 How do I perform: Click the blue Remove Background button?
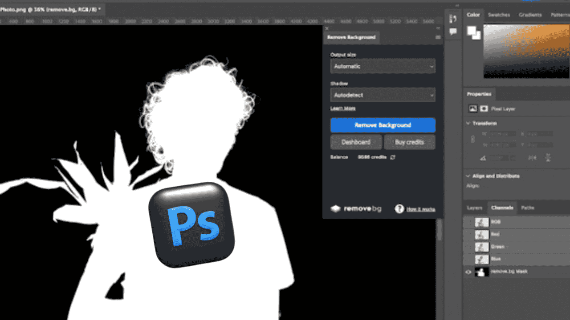tap(383, 125)
